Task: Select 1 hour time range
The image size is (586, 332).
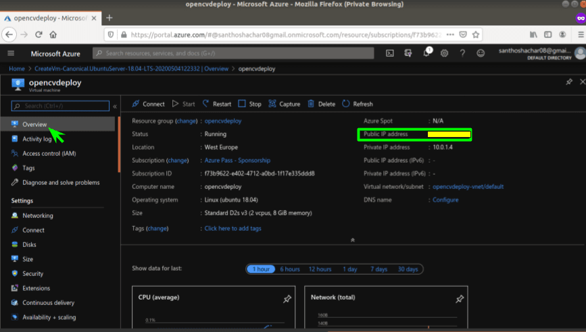Action: point(261,269)
